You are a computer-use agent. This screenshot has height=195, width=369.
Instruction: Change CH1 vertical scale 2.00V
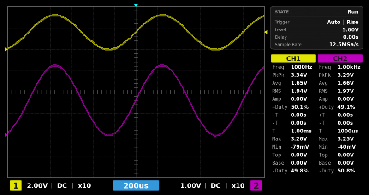click(x=37, y=186)
